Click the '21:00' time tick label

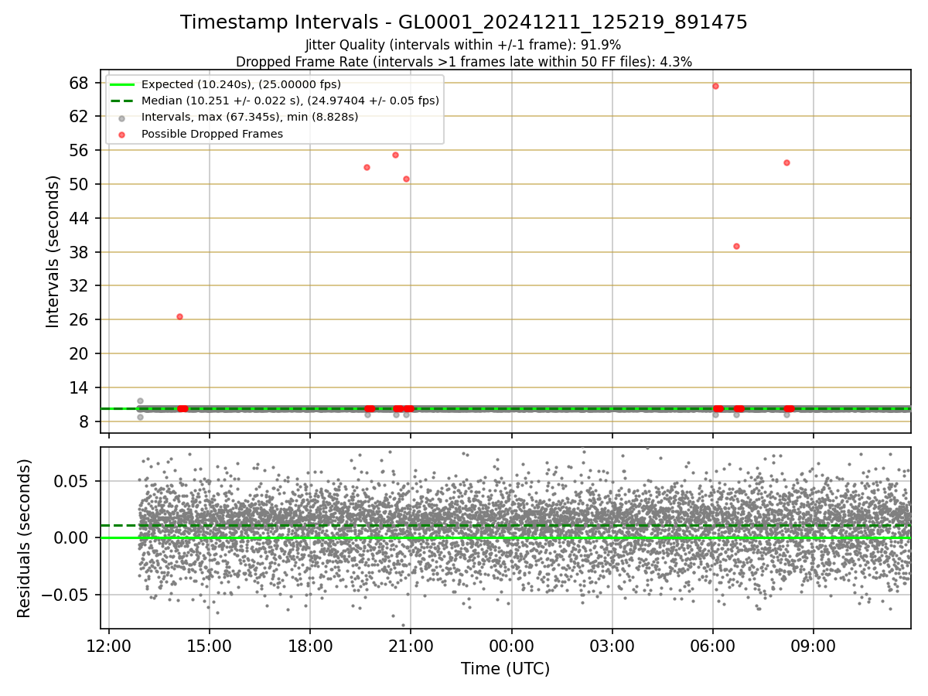coord(411,647)
